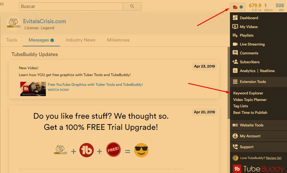Click the Get a 100% FREE Trial Upgrade headline
Image resolution: width=287 pixels, height=173 pixels.
101,127
